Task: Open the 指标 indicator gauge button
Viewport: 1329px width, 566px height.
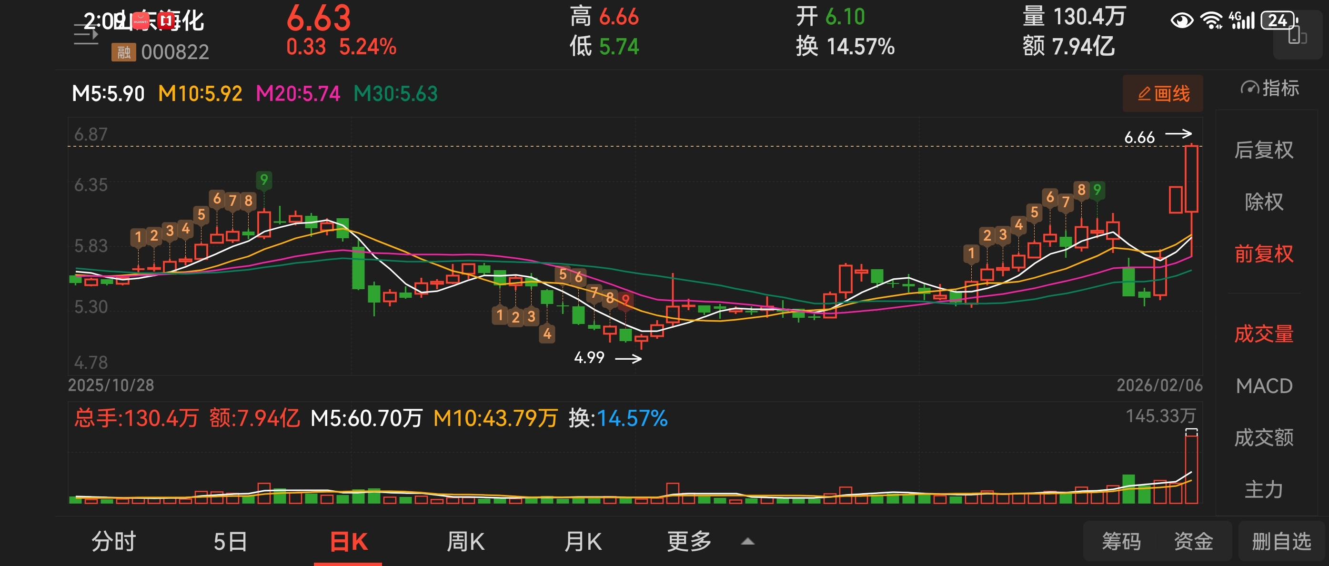Action: tap(1269, 88)
